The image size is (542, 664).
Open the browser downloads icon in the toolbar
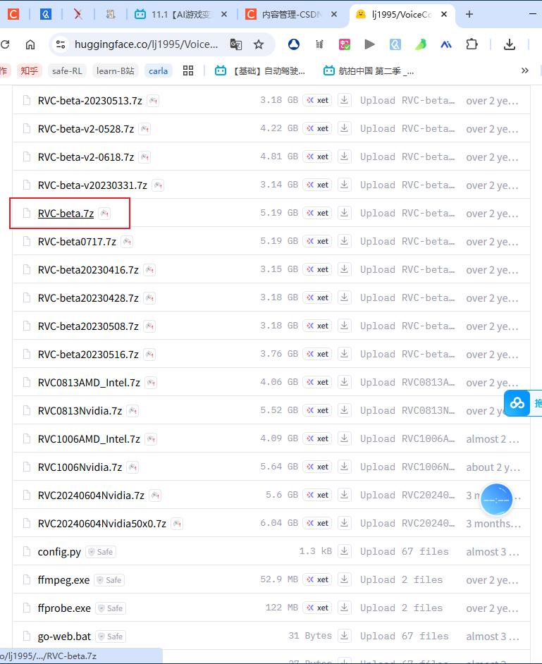[510, 44]
